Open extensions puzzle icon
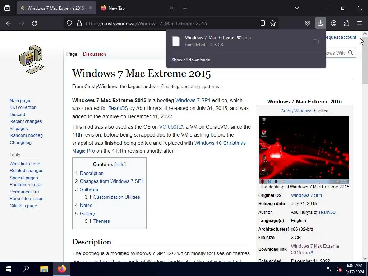Screen dimensions: 368x276 pos(346,23)
